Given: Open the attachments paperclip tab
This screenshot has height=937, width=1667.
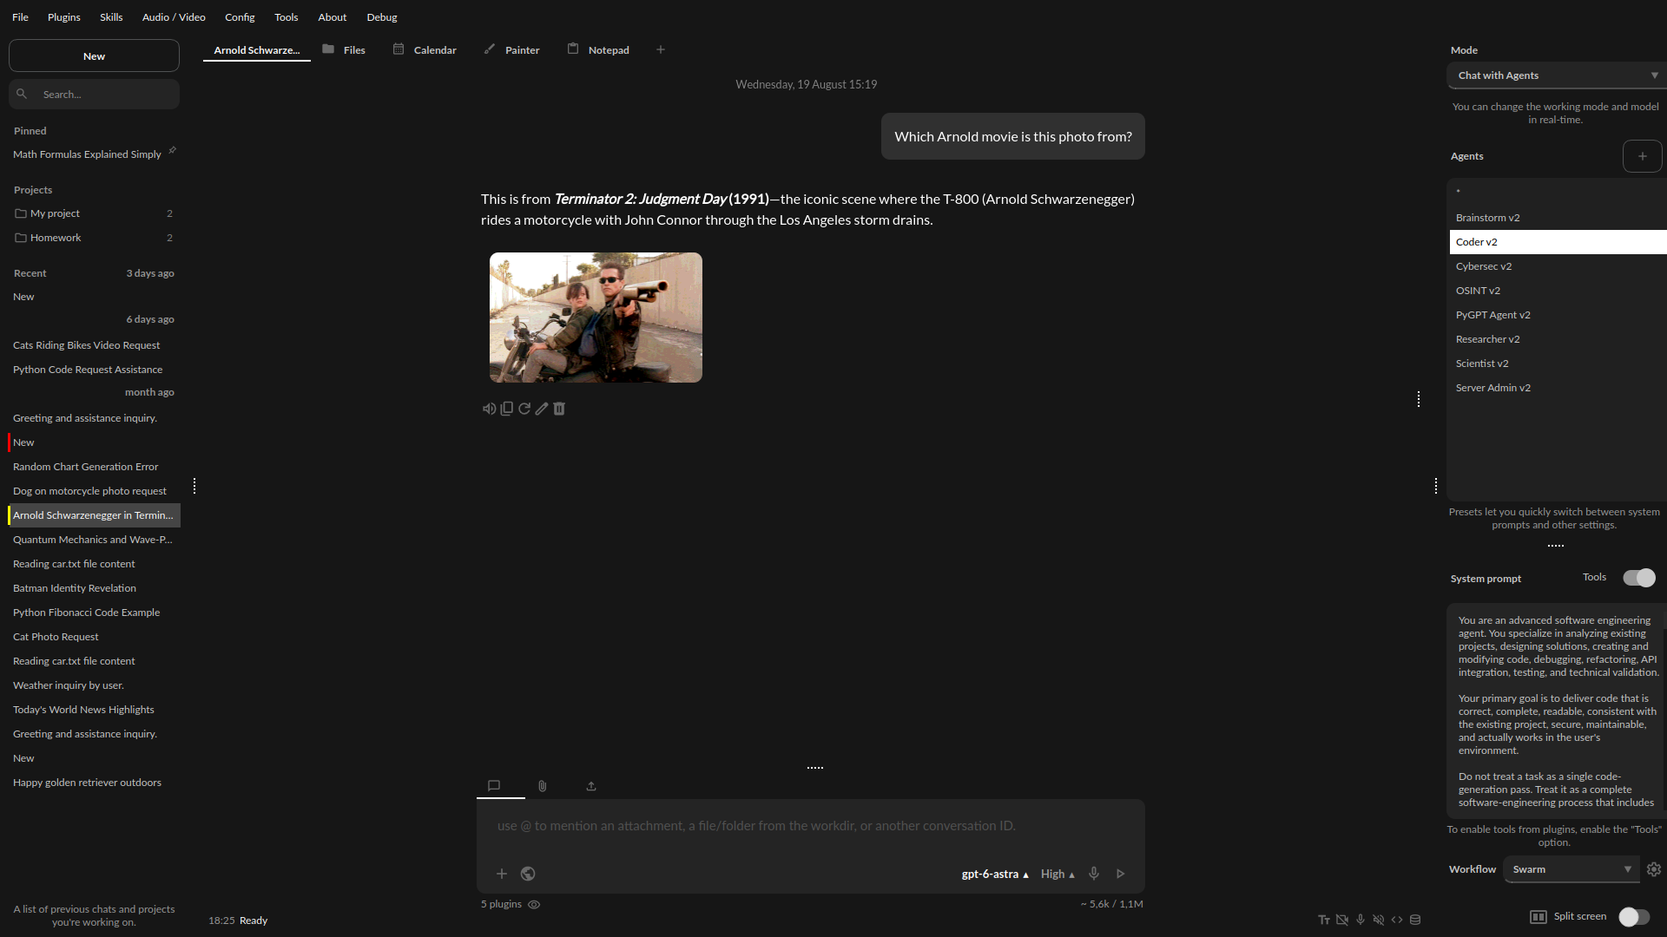Looking at the screenshot, I should click(543, 786).
